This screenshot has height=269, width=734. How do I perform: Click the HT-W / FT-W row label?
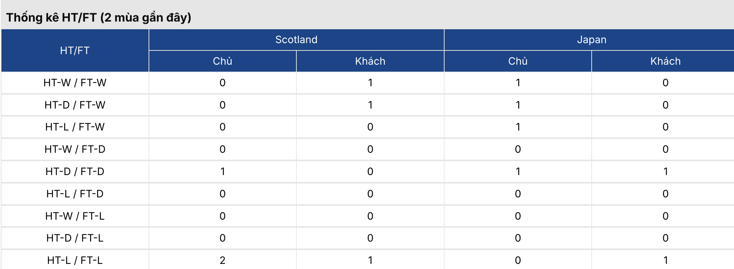pos(75,83)
